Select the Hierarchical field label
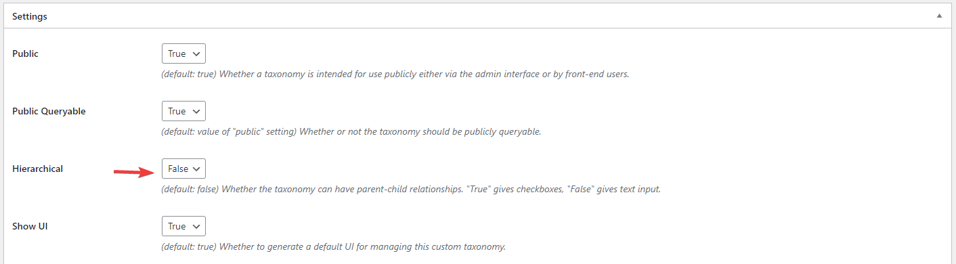 pos(37,169)
